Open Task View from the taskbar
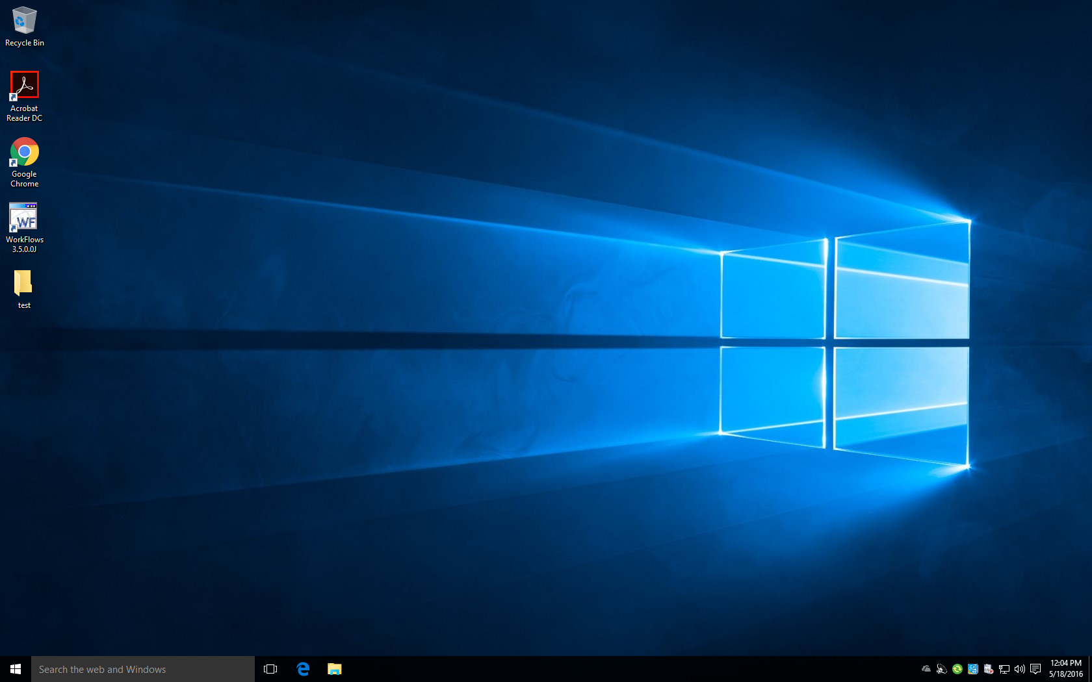This screenshot has height=682, width=1092. [270, 669]
